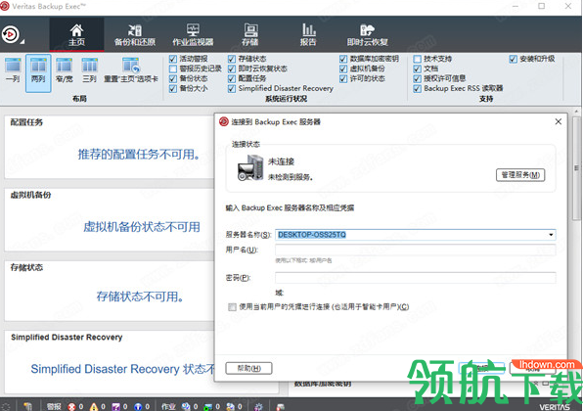583x411 pixels.
Task: Click the 管理服务(M) button
Action: 520,175
